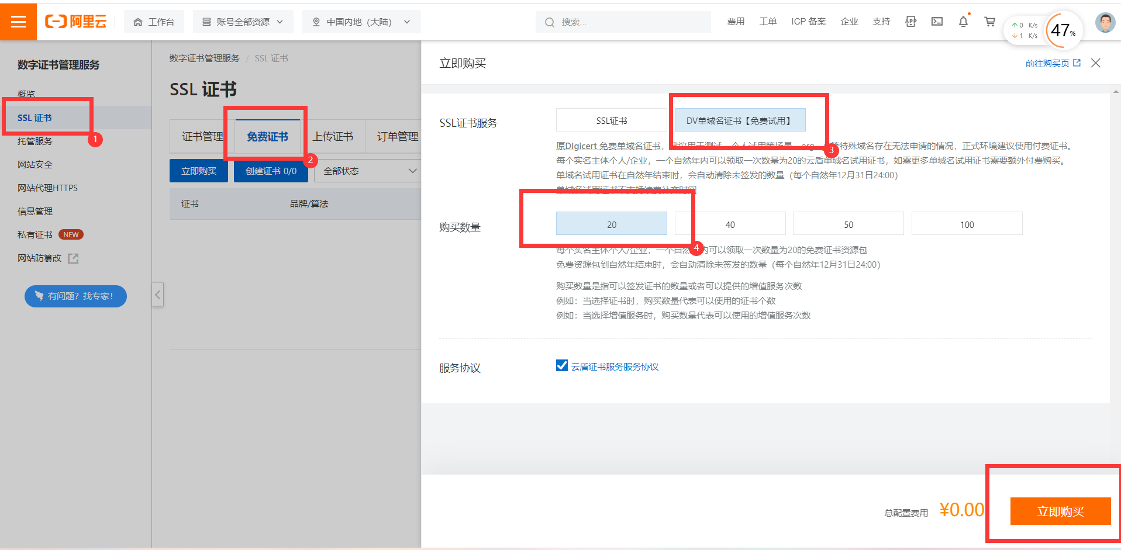Open the hamburger main menu
This screenshot has height=550, width=1121.
click(x=18, y=22)
